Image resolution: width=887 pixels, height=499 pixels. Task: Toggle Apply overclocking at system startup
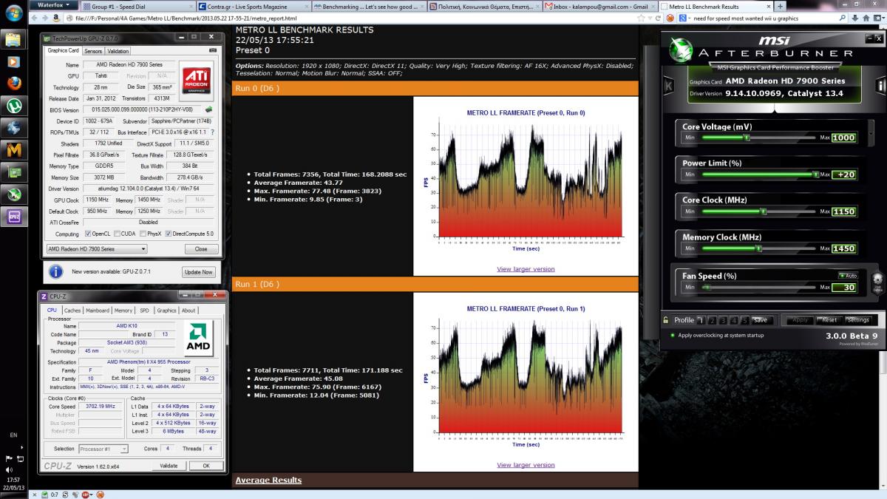pos(672,336)
